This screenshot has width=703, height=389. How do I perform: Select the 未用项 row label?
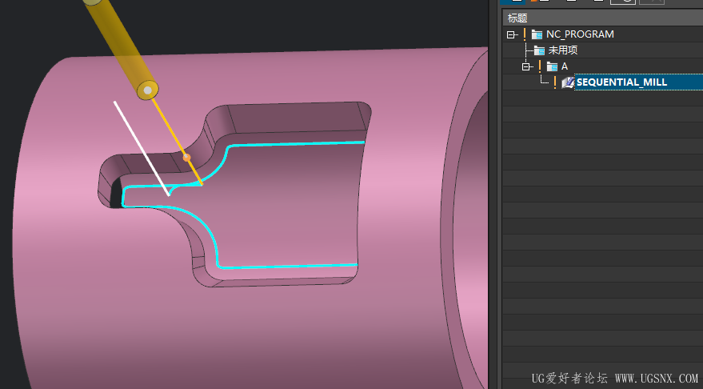pos(563,50)
